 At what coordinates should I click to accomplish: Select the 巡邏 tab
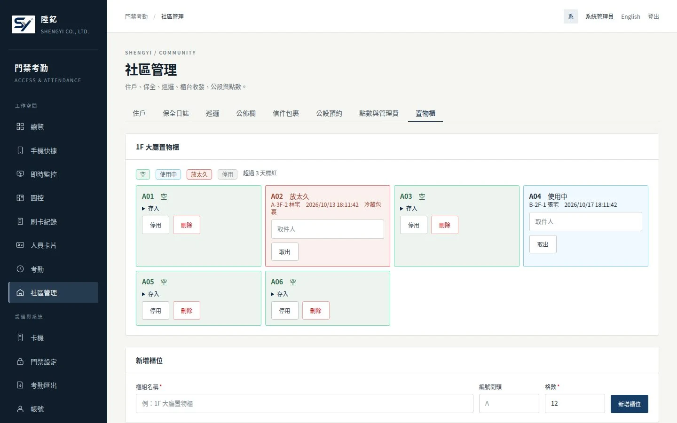213,113
